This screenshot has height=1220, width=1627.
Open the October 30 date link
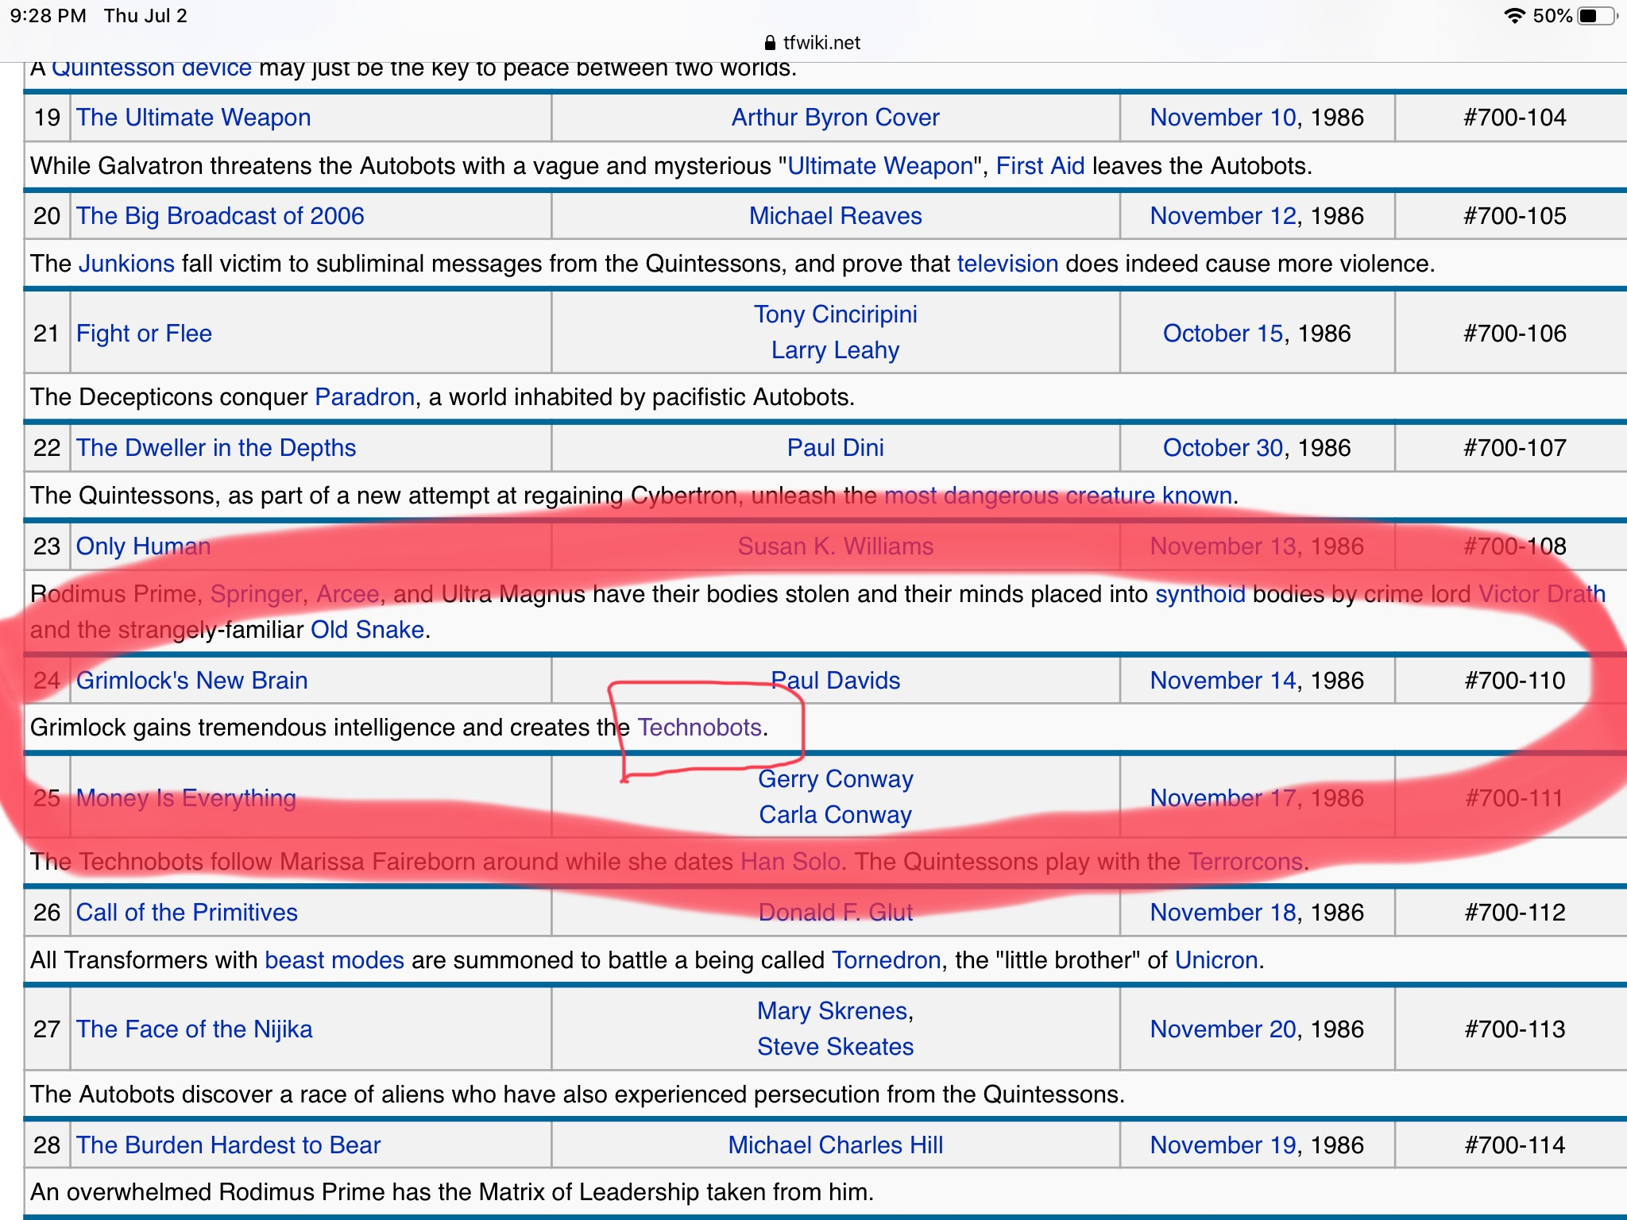[1223, 448]
